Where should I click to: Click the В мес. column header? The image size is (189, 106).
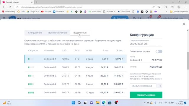pos(120,50)
